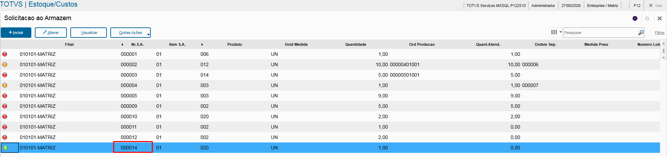Select row with Nr.S.A. 000012

[330, 137]
